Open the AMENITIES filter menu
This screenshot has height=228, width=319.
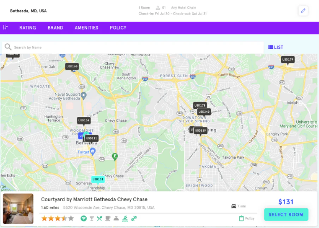pyautogui.click(x=86, y=28)
